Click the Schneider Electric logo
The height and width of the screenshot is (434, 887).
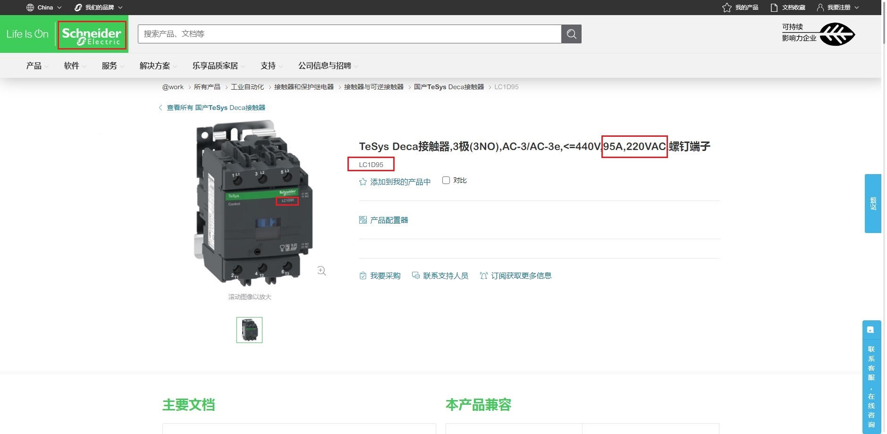click(x=92, y=35)
